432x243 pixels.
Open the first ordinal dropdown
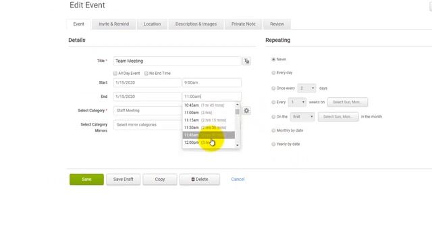[x=302, y=117]
